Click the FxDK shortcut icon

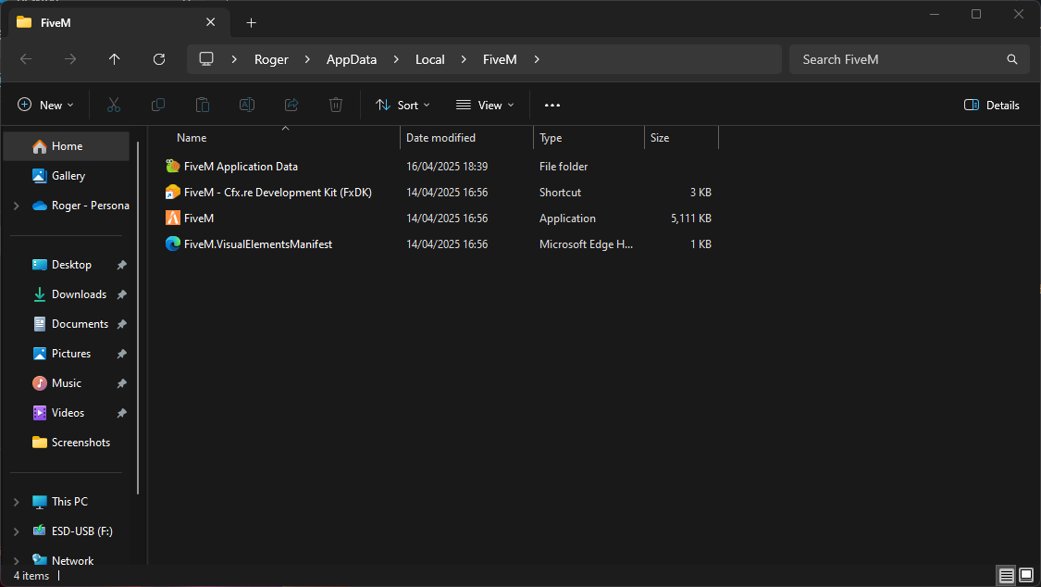tap(173, 192)
